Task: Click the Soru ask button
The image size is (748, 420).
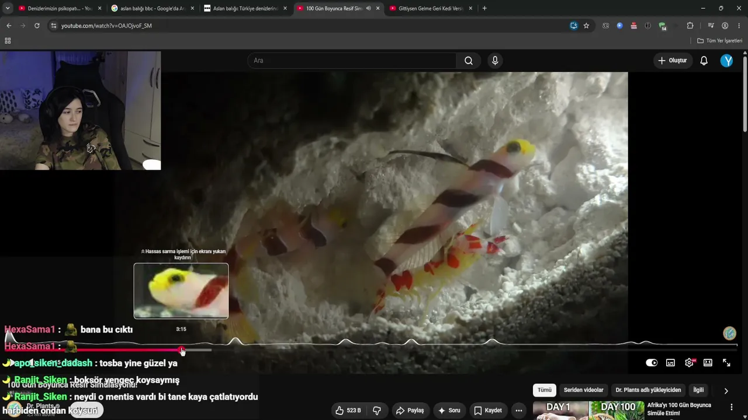Action: 449,411
